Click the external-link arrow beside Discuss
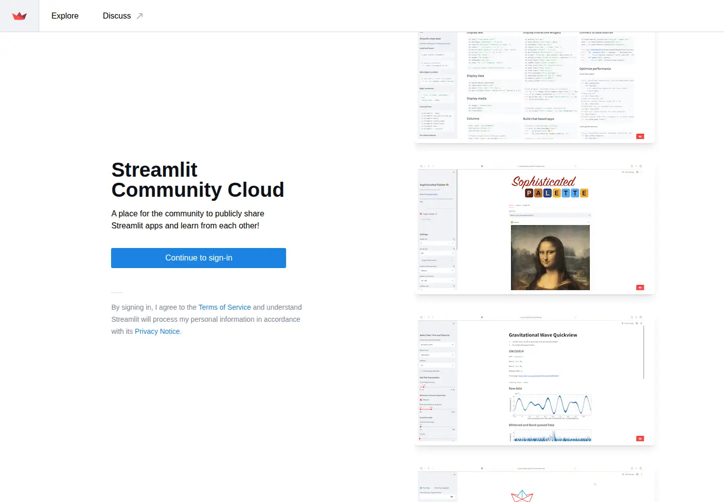The width and height of the screenshot is (724, 502). [140, 16]
